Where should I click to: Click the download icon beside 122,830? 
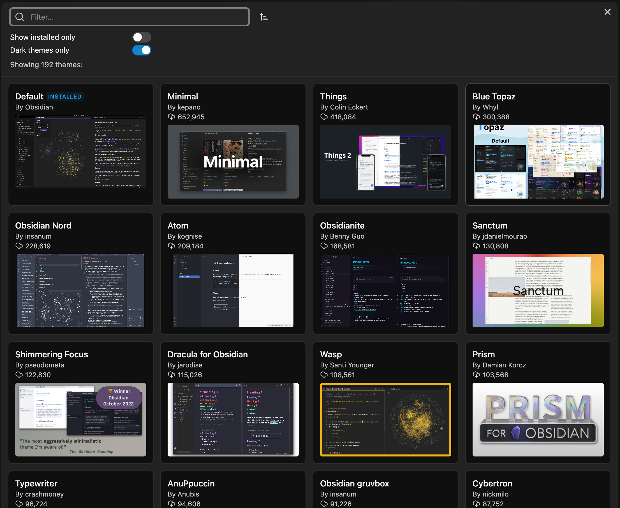19,375
